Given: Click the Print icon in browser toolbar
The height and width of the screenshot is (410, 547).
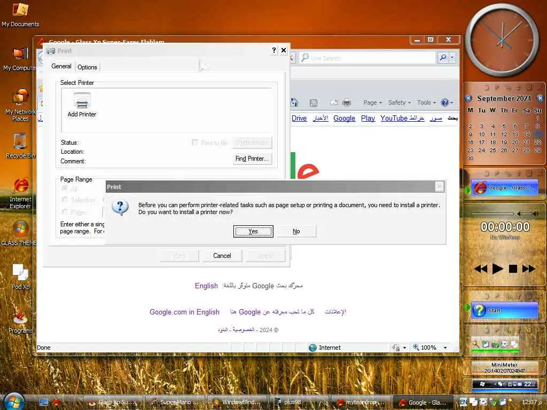Looking at the screenshot, I should pyautogui.click(x=346, y=102).
